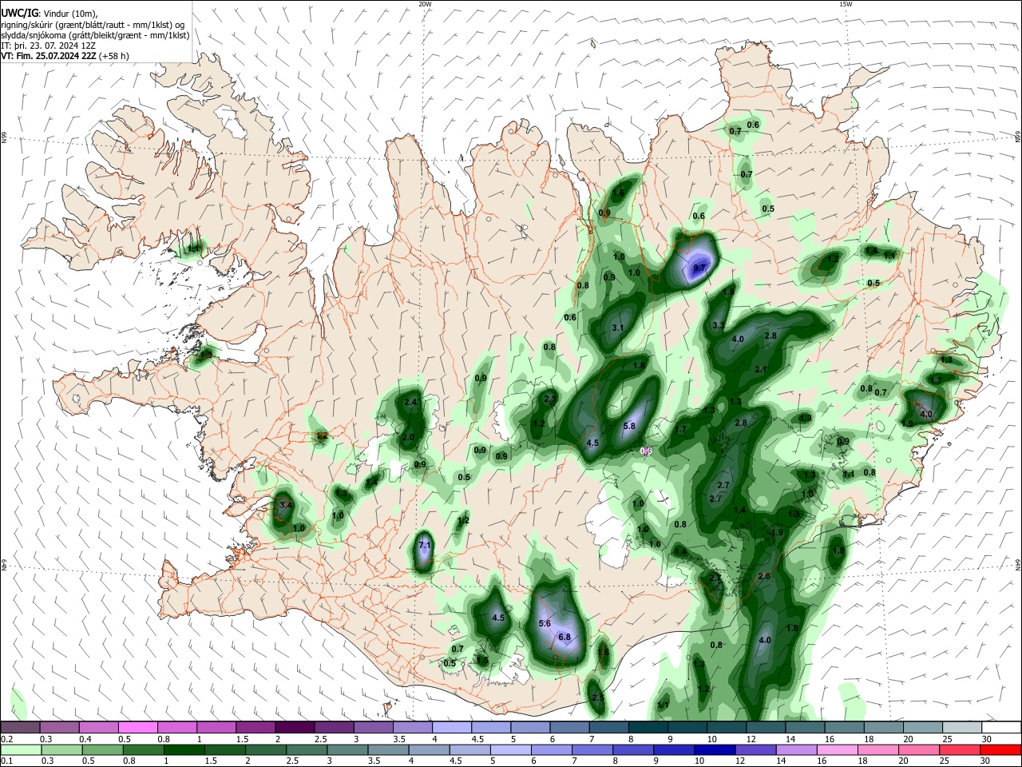This screenshot has height=767, width=1022.
Task: Click the 3.4 value on the west coast
Action: (287, 506)
